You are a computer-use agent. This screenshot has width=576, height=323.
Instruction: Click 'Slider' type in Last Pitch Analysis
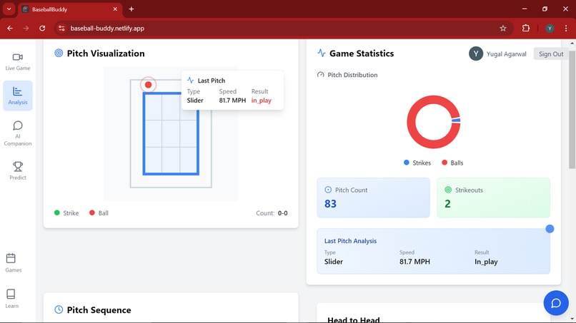334,262
